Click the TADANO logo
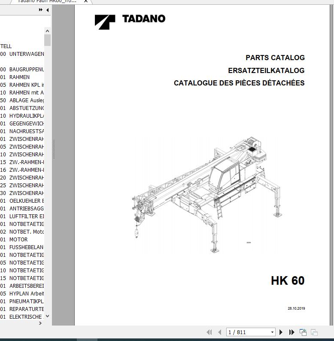The height and width of the screenshot is (341, 334). (x=130, y=22)
